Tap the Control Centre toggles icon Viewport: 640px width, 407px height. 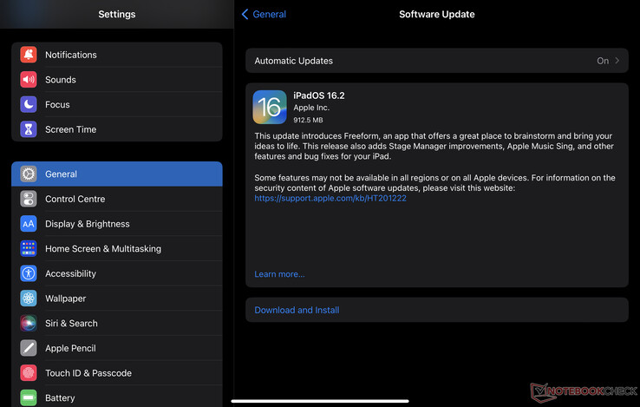(29, 199)
